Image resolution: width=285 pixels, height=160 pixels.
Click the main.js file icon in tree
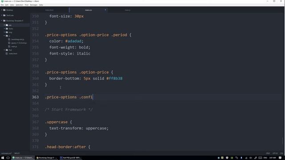click(9, 47)
